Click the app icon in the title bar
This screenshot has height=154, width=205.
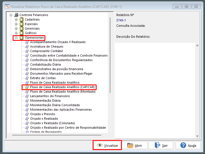pyautogui.click(x=7, y=6)
